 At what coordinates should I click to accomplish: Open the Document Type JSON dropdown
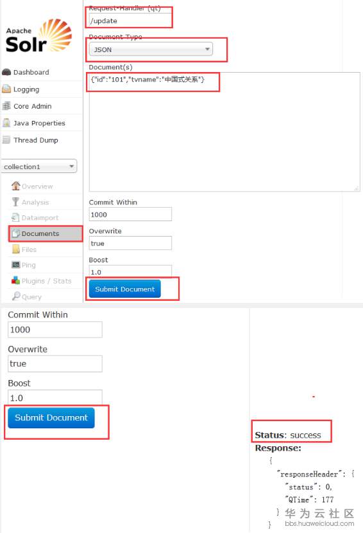tap(151, 50)
